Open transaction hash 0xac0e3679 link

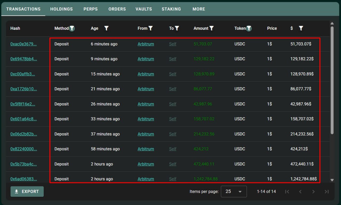(x=23, y=44)
